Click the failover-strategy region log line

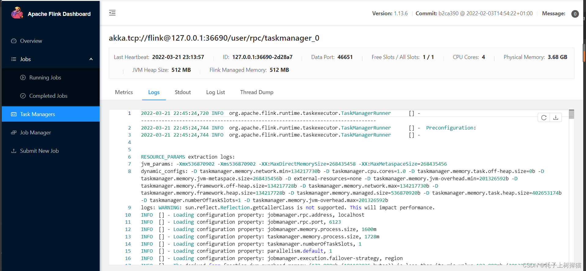272,258
